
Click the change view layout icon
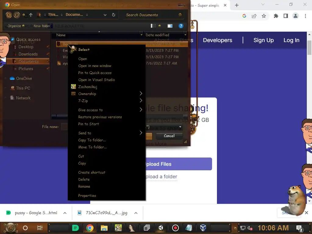pyautogui.click(x=153, y=26)
